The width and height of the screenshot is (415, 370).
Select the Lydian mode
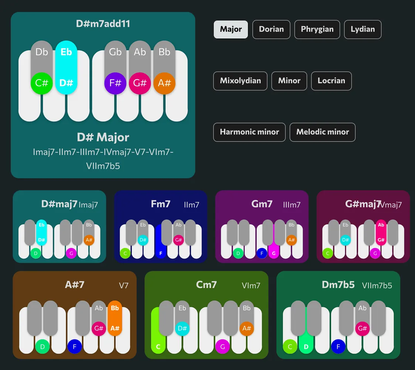point(363,29)
